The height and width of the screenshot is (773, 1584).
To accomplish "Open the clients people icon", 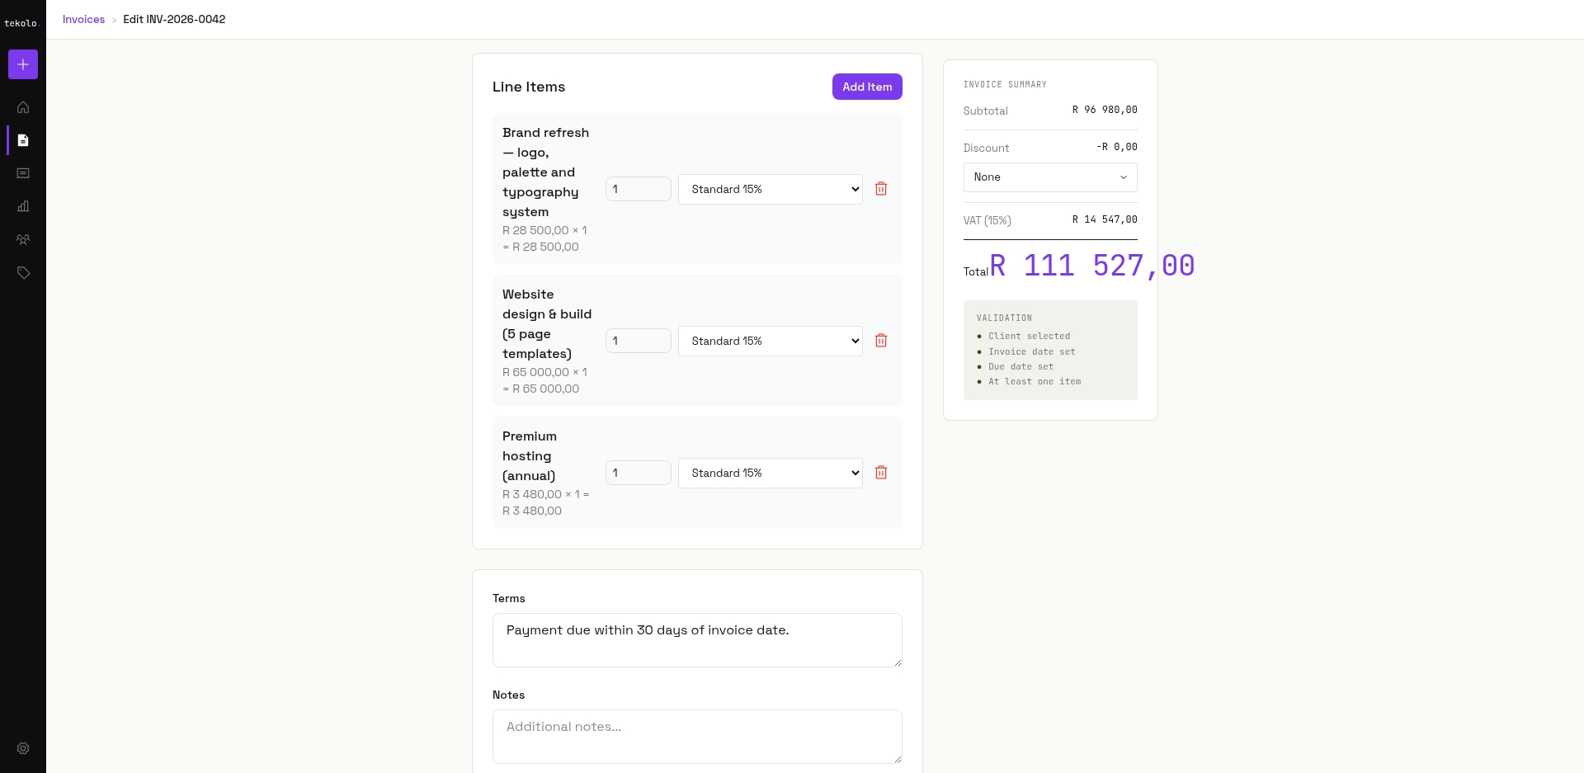I will (x=23, y=239).
